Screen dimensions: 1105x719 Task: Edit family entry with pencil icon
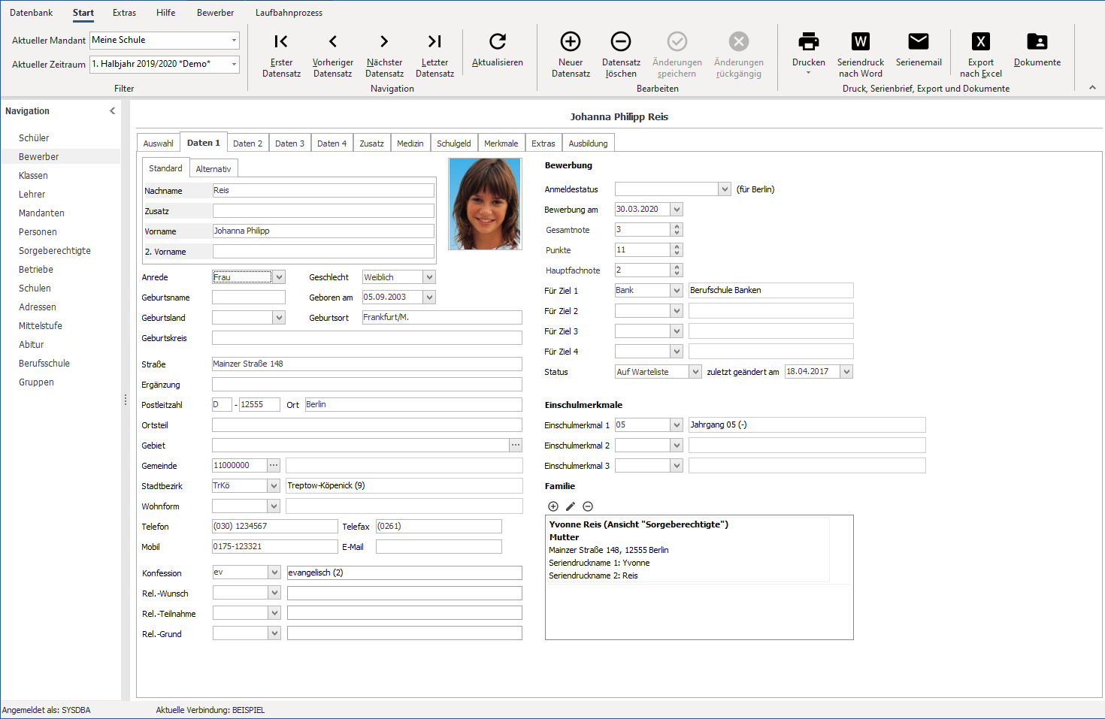(x=571, y=506)
